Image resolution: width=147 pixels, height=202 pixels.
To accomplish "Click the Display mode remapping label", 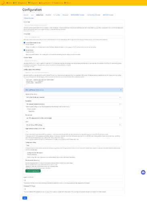I will (x=32, y=160).
